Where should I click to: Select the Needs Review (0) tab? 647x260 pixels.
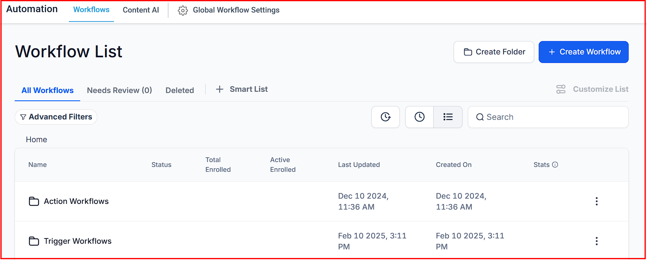pyautogui.click(x=119, y=90)
